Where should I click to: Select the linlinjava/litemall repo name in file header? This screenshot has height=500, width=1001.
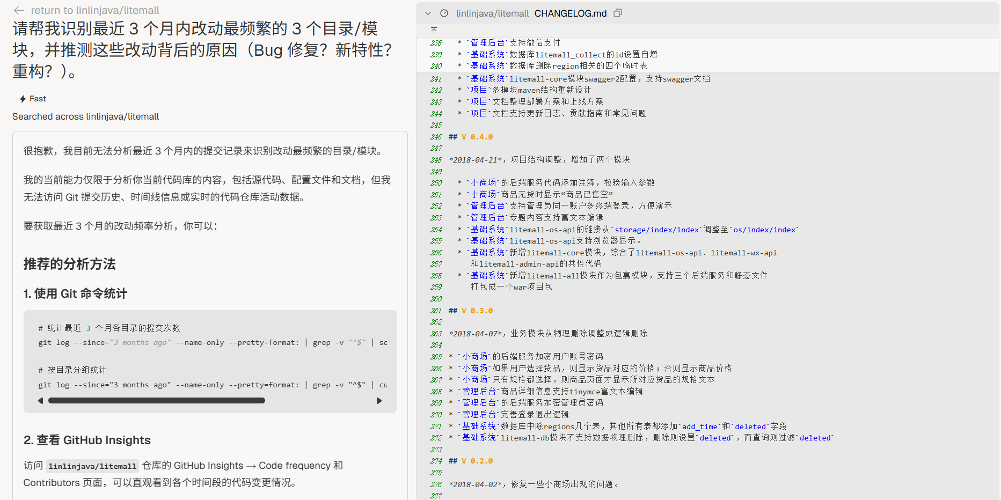coord(492,13)
